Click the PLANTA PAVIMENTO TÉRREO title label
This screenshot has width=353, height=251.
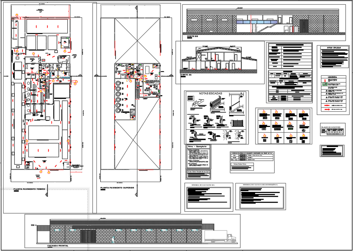pos(29,189)
